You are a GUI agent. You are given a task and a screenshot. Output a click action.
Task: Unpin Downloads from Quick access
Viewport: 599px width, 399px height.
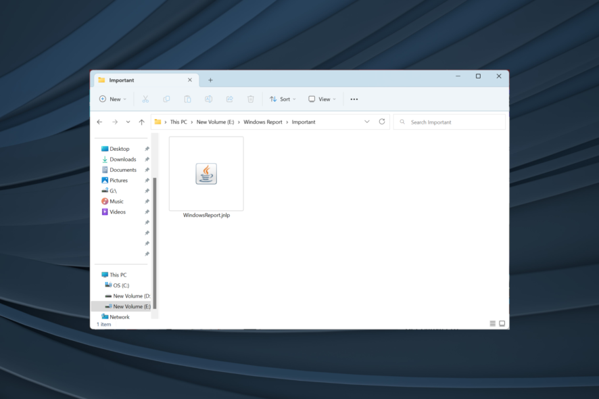click(x=147, y=159)
